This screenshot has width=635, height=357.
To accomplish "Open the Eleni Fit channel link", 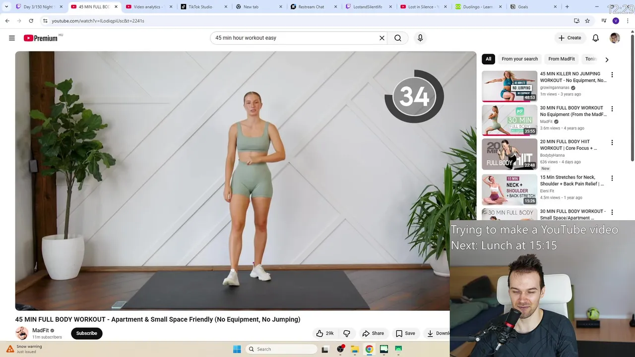I will 547,191.
